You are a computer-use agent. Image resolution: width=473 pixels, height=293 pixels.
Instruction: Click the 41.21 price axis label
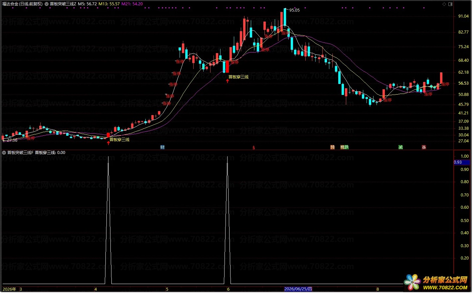click(463, 113)
